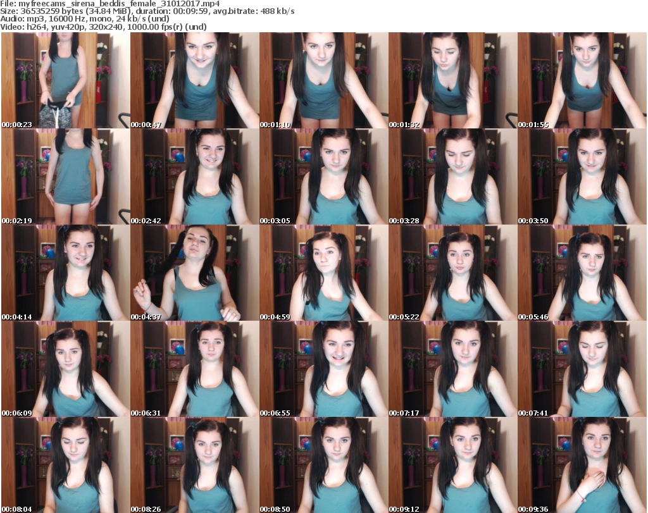Click the Video h264 info line
Image resolution: width=648 pixels, height=513 pixels.
tap(103, 27)
